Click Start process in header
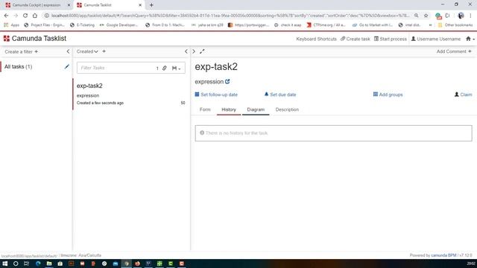 (x=391, y=39)
